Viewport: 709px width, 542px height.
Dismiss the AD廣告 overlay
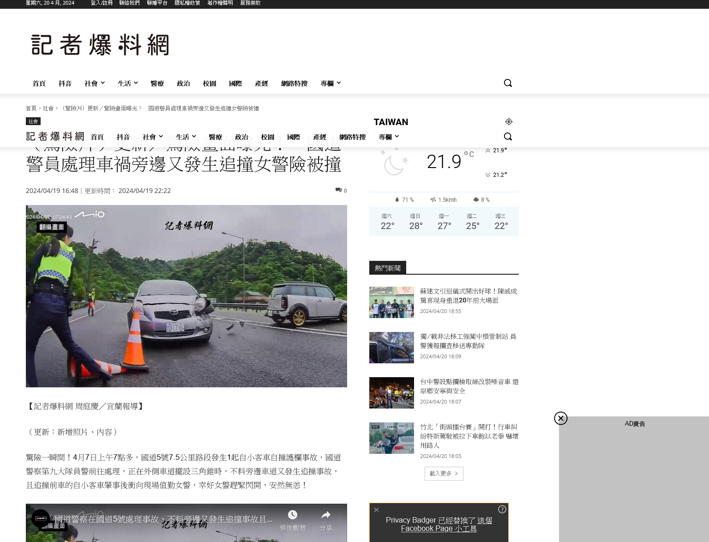[x=560, y=418]
